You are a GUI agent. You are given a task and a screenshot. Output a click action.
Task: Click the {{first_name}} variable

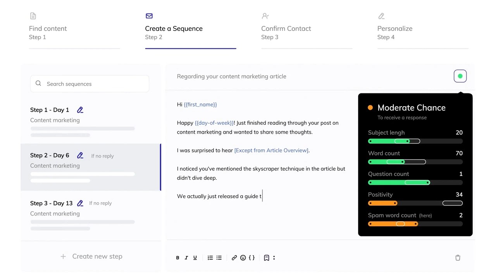coord(200,105)
